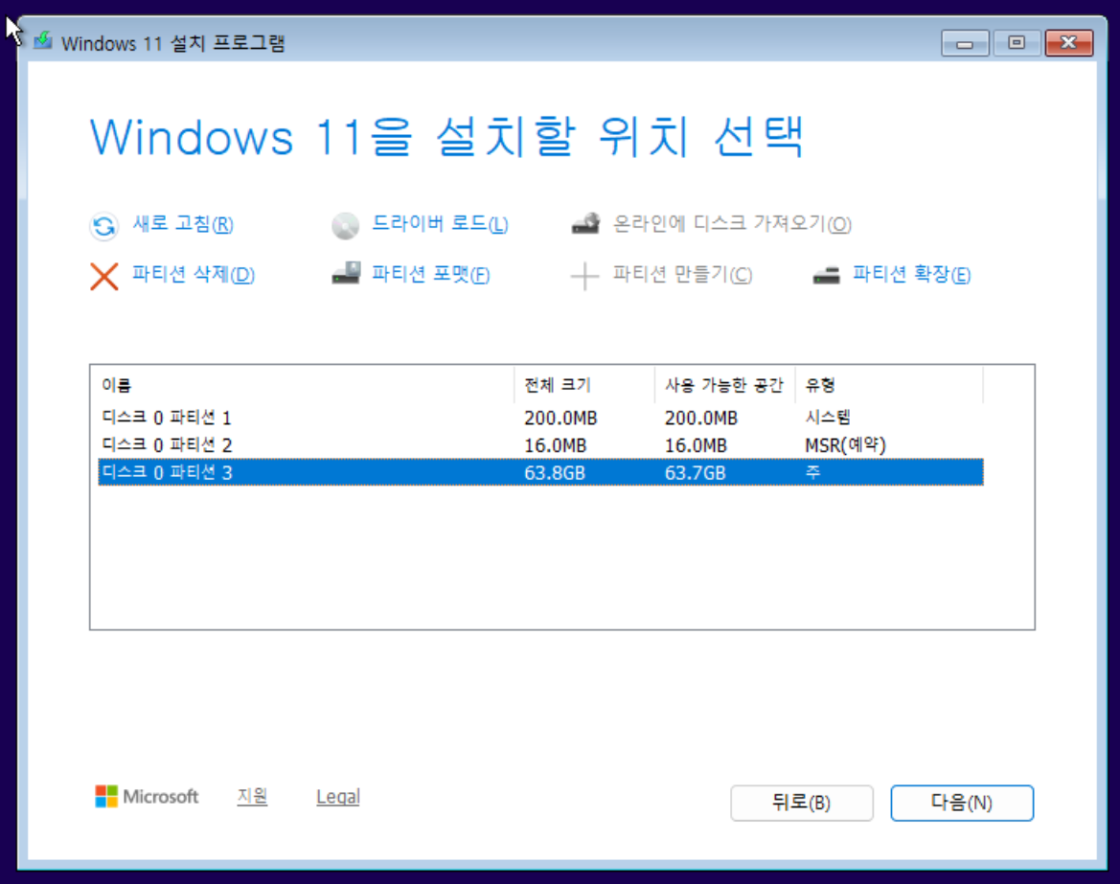Click the Microsoft logo
This screenshot has width=1120, height=884.
tap(147, 796)
